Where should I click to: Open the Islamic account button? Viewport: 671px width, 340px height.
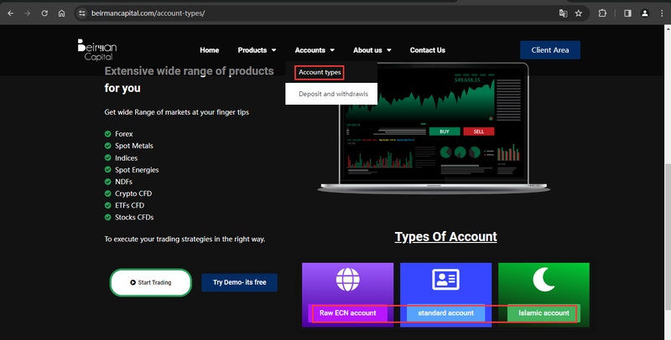544,313
